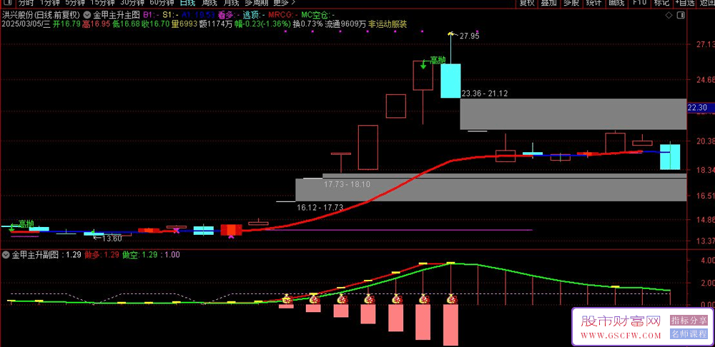The height and width of the screenshot is (347, 715).
Task: Click the 27.95 high price label
Action: [470, 36]
